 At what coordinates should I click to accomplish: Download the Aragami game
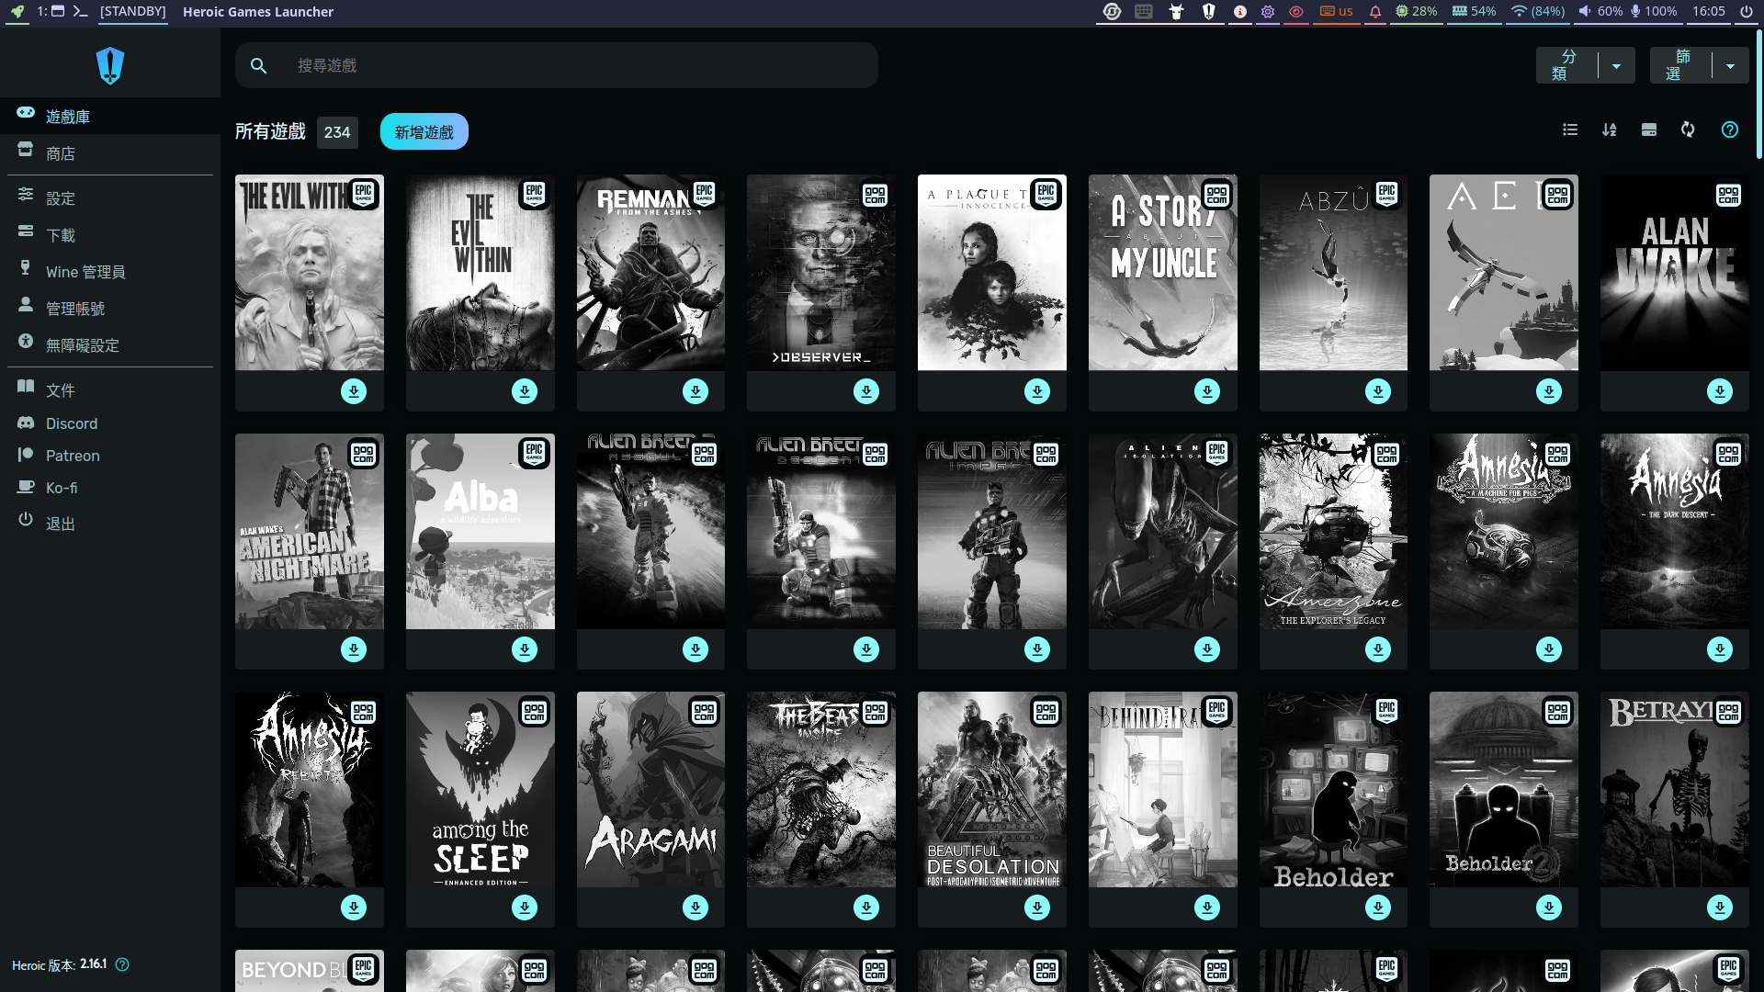coord(695,907)
